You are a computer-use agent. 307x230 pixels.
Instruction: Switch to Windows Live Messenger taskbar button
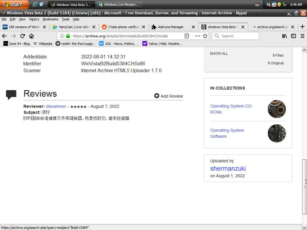tap(119, 4)
